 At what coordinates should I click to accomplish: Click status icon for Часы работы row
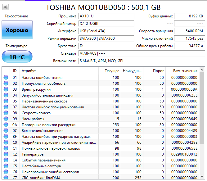6,119
